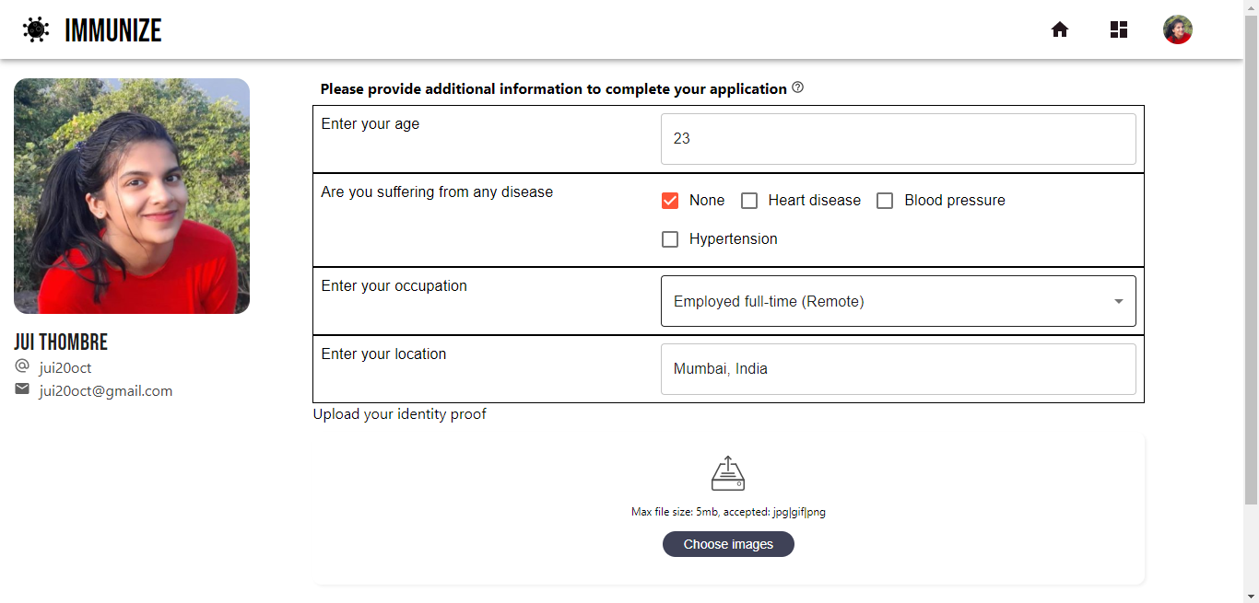The width and height of the screenshot is (1259, 603).
Task: Tick the Hypertension checkbox
Action: [670, 239]
